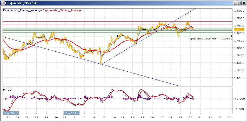Select the middle handle of the 1.5651 line
247x122 pixels.
(x=117, y=36)
